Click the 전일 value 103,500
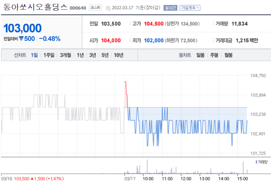The image size is (271, 185). tap(111, 24)
